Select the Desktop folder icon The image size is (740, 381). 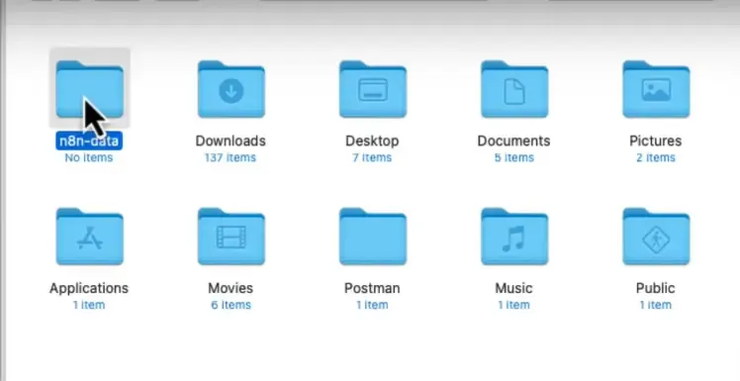[373, 89]
